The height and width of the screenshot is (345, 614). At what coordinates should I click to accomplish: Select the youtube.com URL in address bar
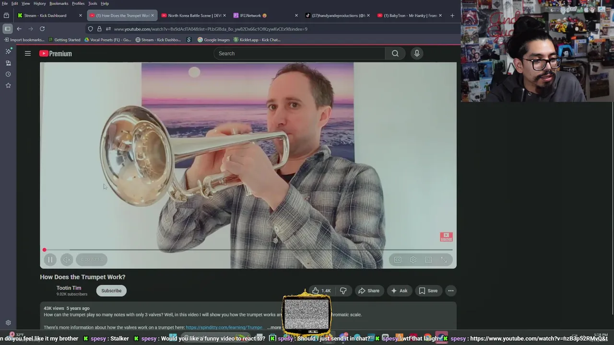pos(211,29)
